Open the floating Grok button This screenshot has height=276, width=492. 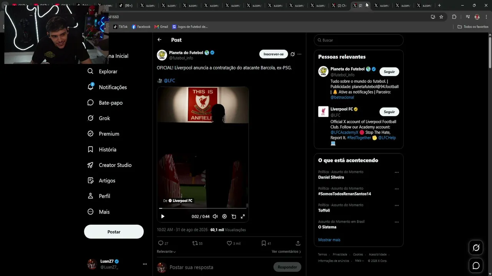(476, 248)
